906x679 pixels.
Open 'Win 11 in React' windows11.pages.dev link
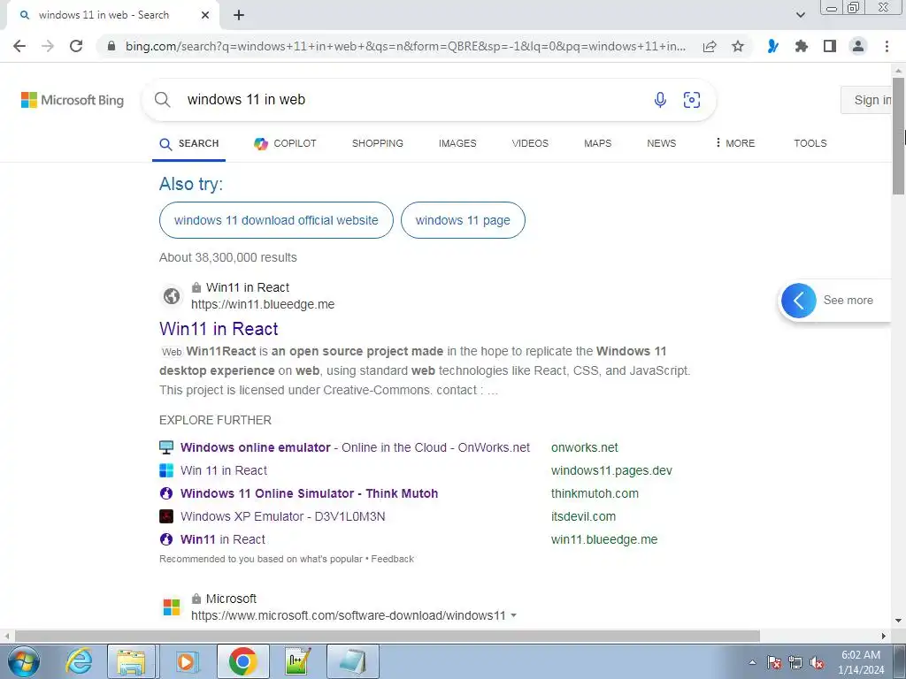coord(224,470)
